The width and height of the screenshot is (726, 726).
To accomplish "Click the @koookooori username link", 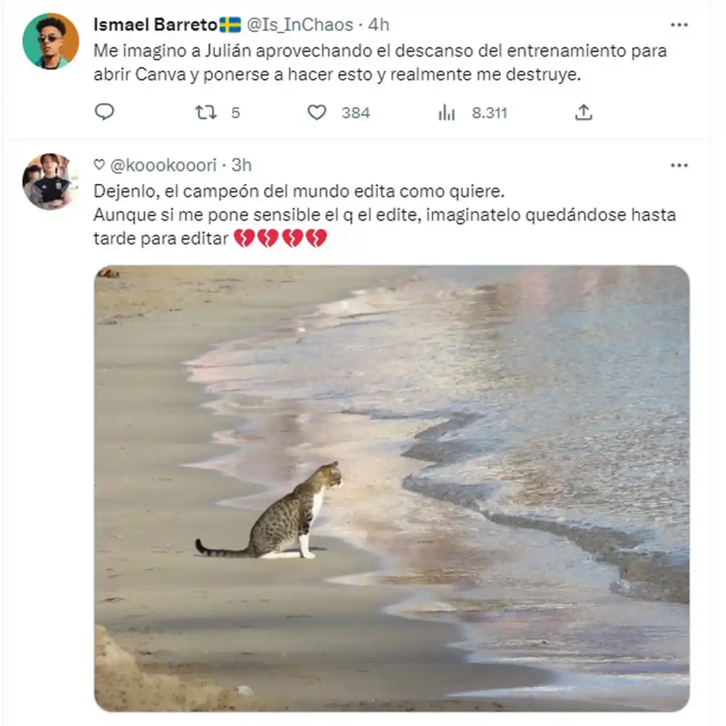I will click(163, 165).
